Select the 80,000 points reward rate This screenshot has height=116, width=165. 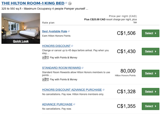pyautogui.click(x=151, y=73)
